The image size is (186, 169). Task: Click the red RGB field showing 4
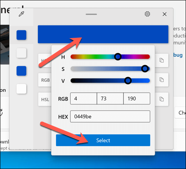(x=83, y=98)
